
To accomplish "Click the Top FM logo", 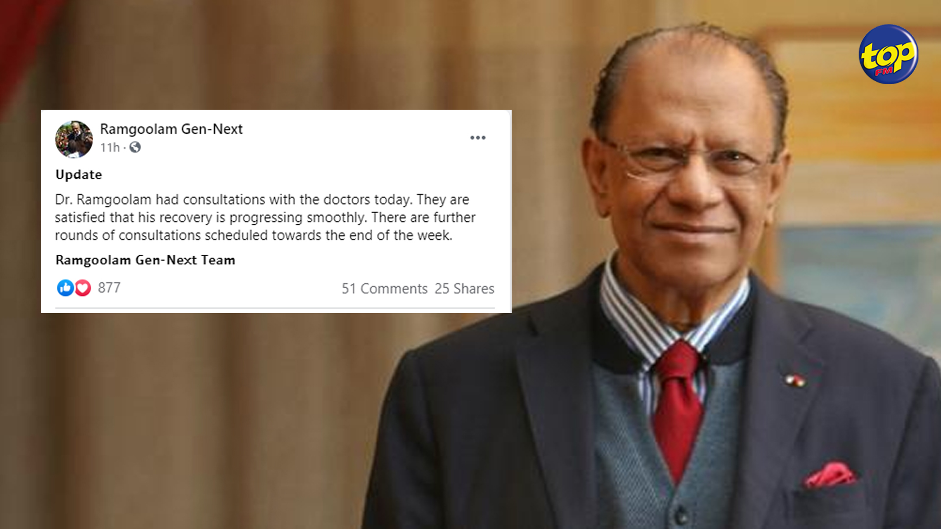I will click(x=889, y=54).
